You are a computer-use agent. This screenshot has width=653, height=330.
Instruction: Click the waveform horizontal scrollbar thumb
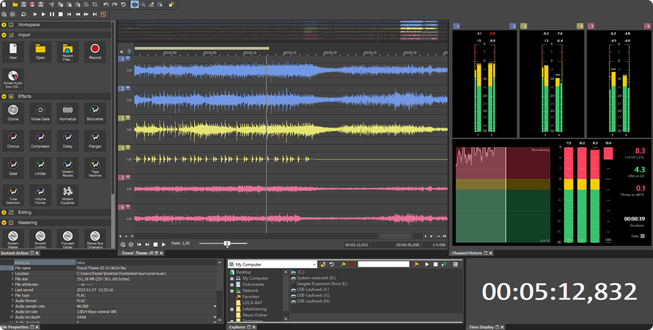[395, 236]
